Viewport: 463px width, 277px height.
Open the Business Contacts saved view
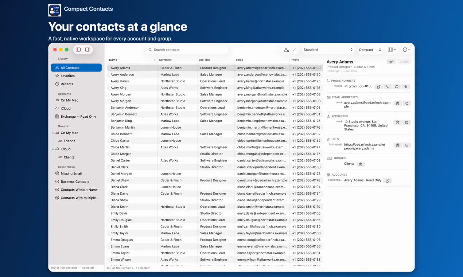pyautogui.click(x=76, y=182)
